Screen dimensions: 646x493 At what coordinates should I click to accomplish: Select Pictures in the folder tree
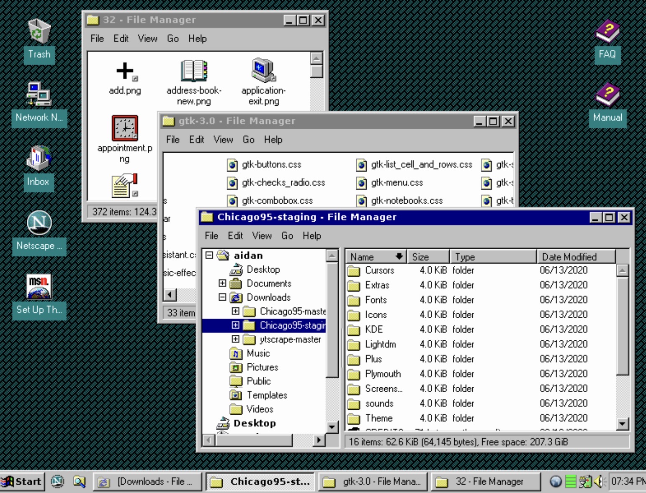254,367
